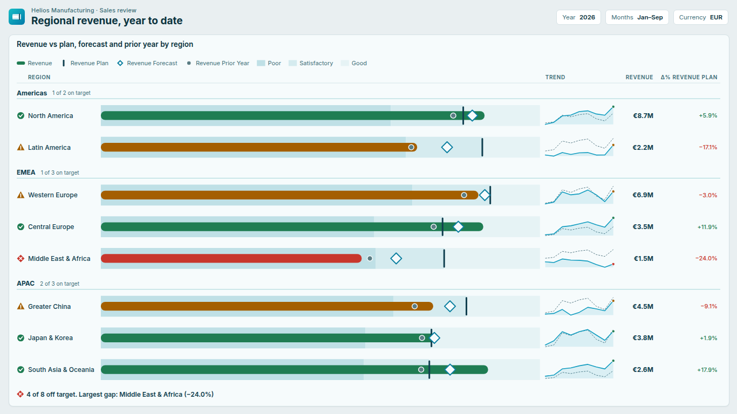Click the €8.7M revenue value
This screenshot has height=414, width=737.
coord(643,116)
